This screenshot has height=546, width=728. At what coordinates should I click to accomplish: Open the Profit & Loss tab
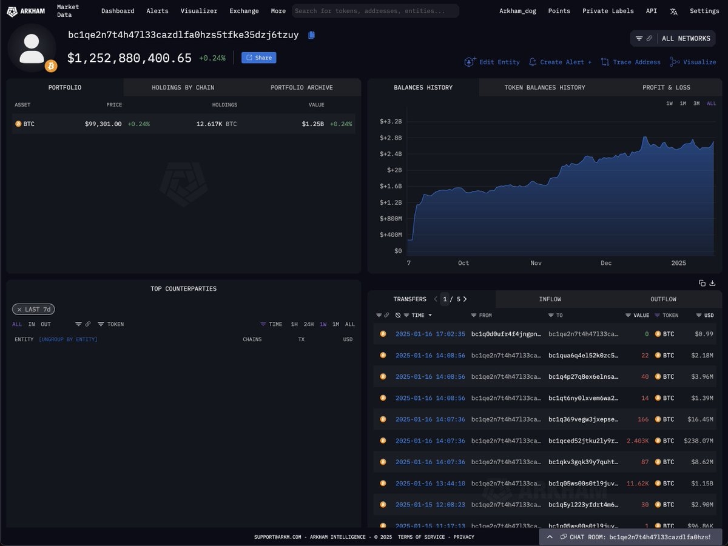666,87
